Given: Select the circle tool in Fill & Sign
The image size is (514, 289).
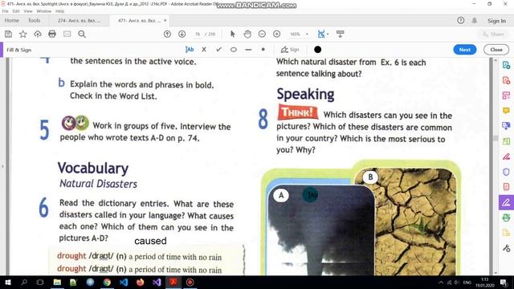Looking at the screenshot, I should point(234,50).
